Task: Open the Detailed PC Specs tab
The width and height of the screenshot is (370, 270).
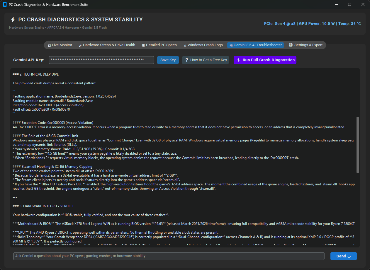Action: tap(159, 45)
